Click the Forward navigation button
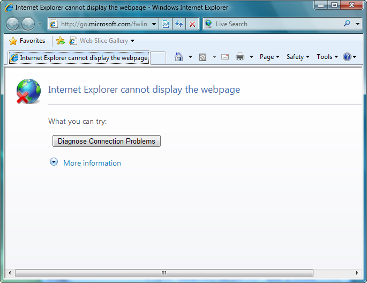This screenshot has height=283, width=367. point(28,24)
